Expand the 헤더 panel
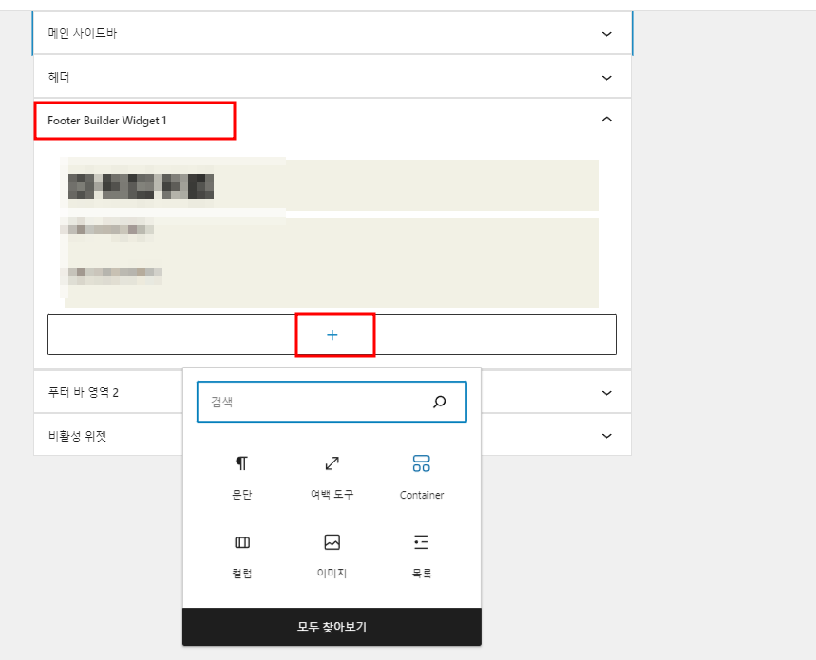Screen dimensions: 816x660 (605, 77)
